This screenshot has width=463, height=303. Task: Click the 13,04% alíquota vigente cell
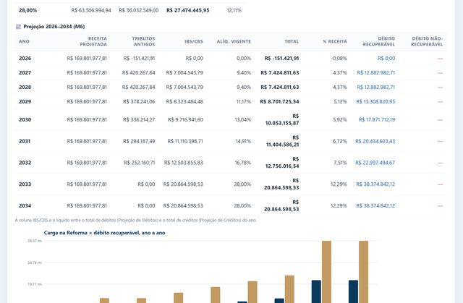[243, 120]
